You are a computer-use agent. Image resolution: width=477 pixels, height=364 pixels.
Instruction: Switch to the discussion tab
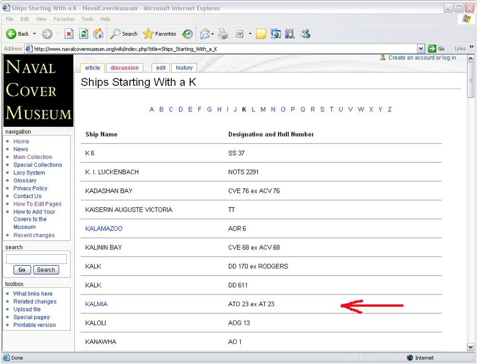(x=124, y=67)
